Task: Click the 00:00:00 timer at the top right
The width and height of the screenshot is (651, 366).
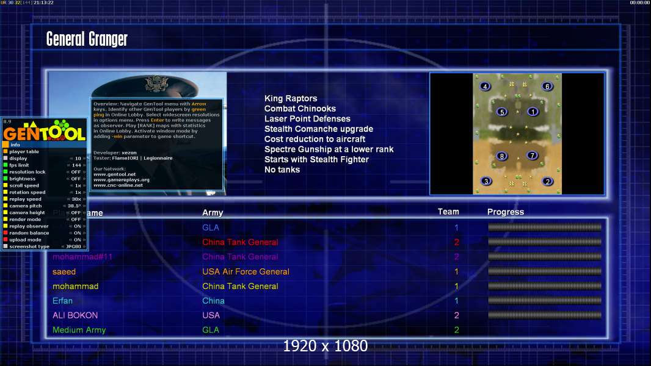Action: (x=640, y=2)
